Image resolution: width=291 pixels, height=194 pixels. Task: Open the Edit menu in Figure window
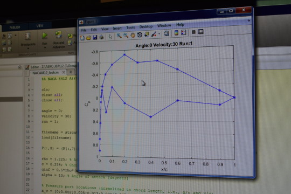point(94,30)
